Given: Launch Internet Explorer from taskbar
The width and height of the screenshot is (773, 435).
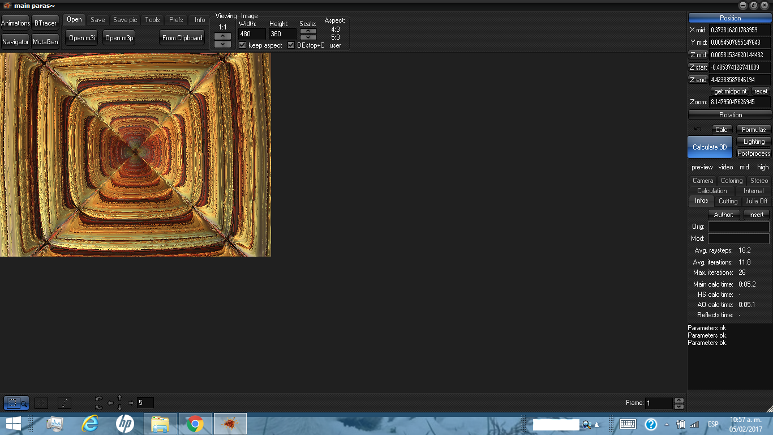Looking at the screenshot, I should [90, 424].
